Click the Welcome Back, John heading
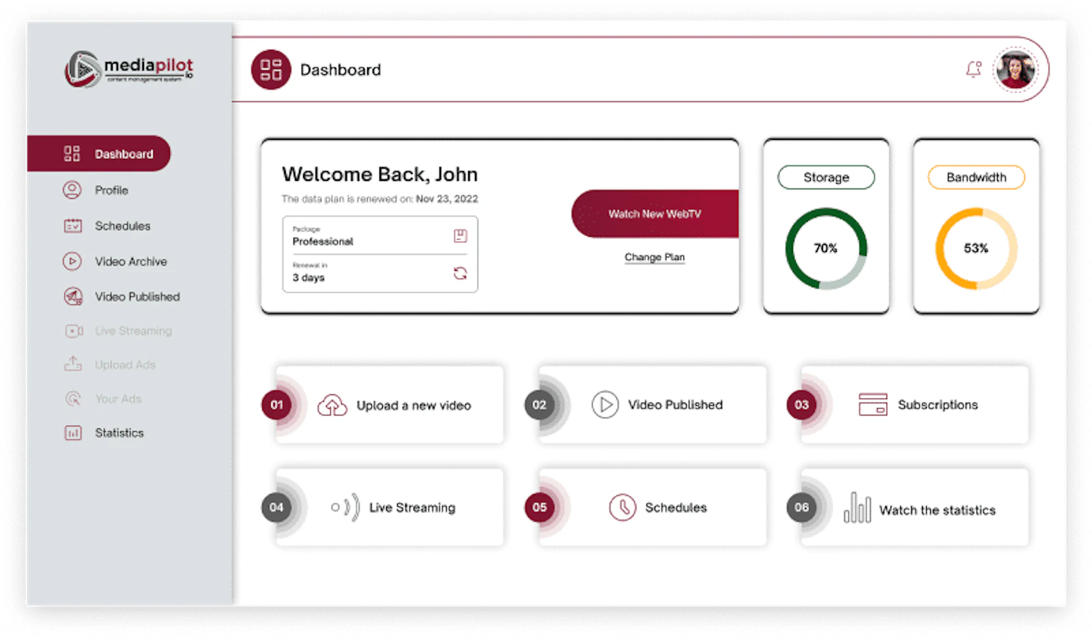 379,175
